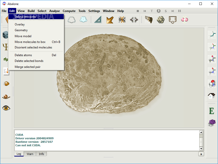The height and width of the screenshot is (164, 218).
Task: Switch to the Warn tab
Action: (30, 154)
